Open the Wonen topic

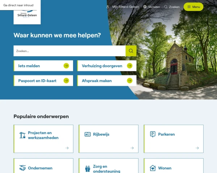pos(174,166)
